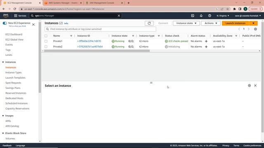Toggle the New EC2 Experience switch
The height and width of the screenshot is (148, 264).
(x=5, y=23)
